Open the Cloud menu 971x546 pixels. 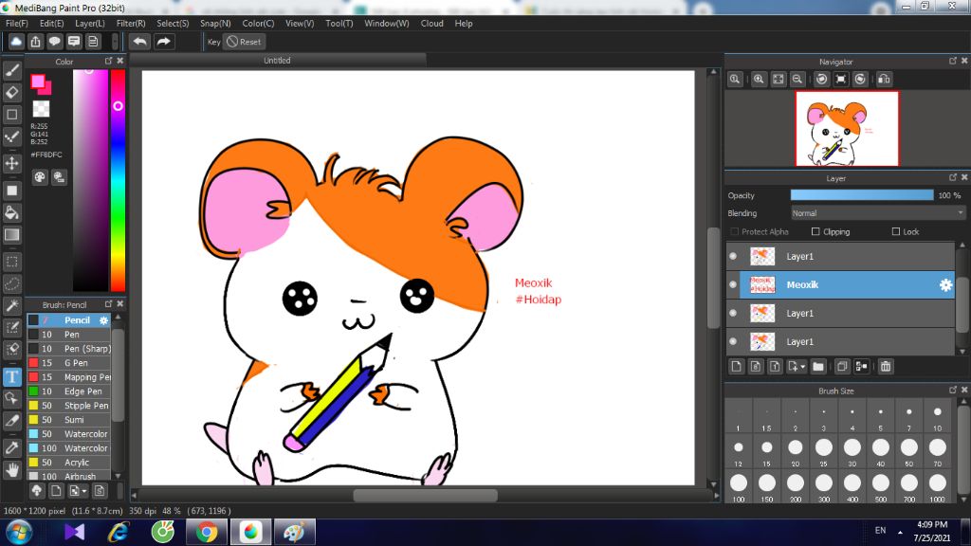click(431, 23)
